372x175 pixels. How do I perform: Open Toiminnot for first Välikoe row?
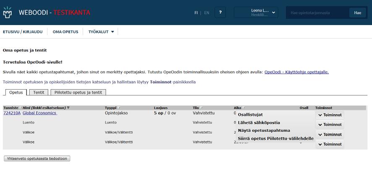click(330, 134)
